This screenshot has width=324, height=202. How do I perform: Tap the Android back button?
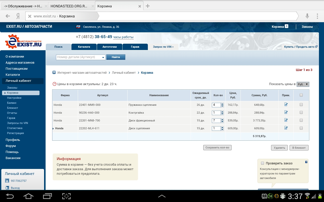point(10,196)
